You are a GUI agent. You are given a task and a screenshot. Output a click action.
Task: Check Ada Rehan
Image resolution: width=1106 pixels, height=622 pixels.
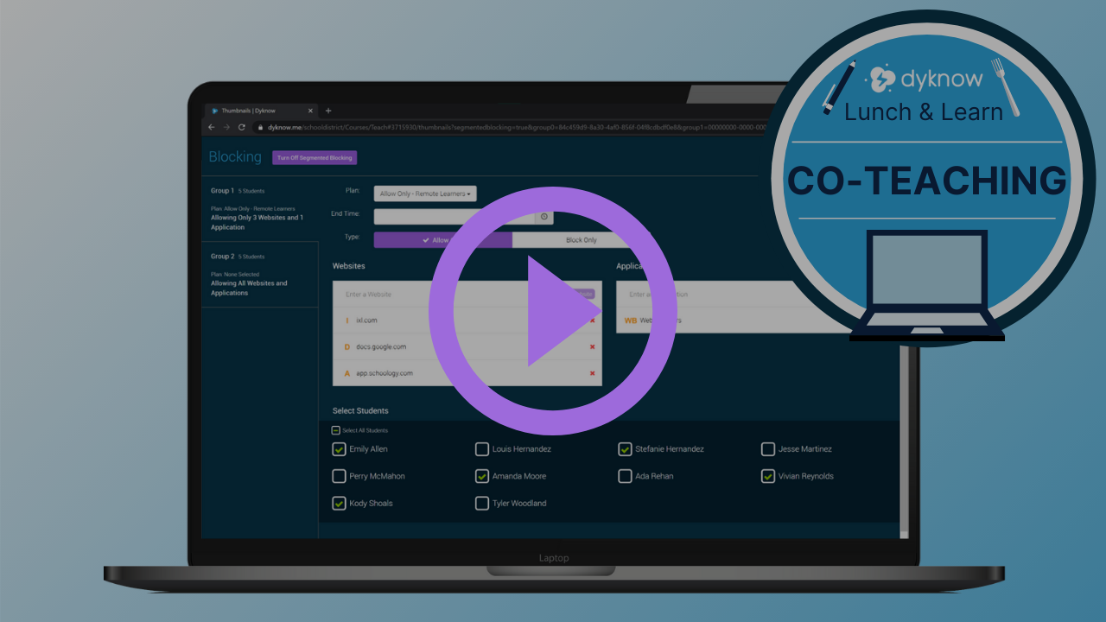coord(625,476)
